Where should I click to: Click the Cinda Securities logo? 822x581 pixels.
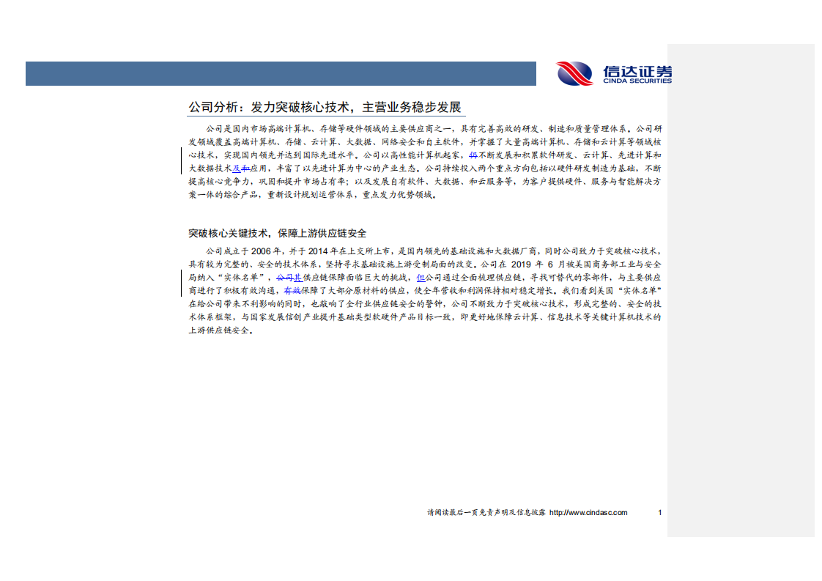pyautogui.click(x=615, y=73)
